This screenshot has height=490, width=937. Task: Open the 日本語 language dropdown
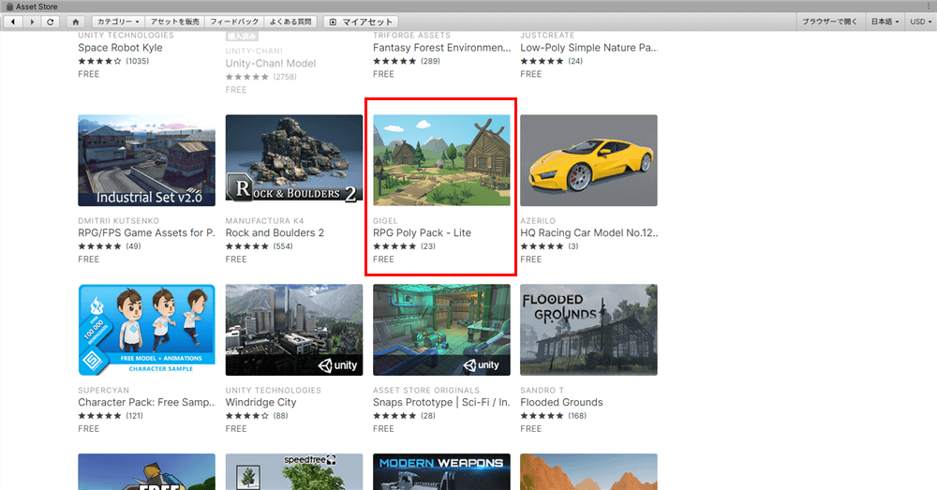coord(885,22)
